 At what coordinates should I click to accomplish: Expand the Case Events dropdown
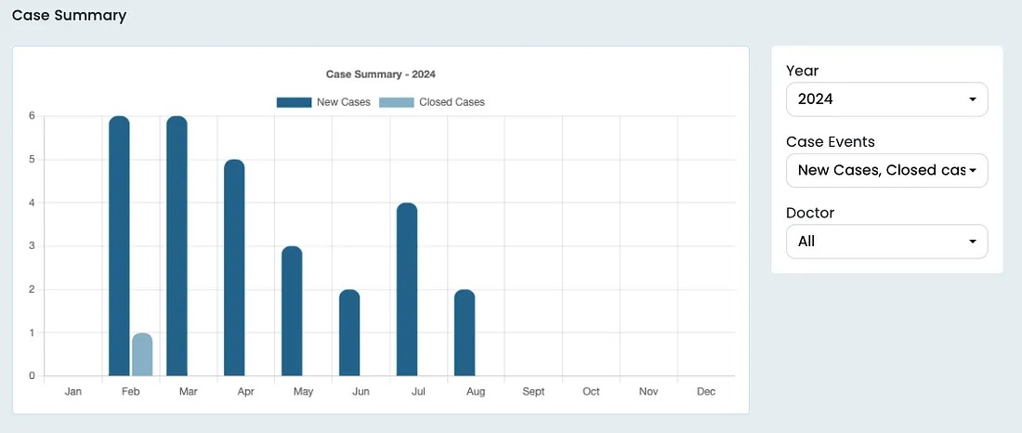tap(885, 171)
